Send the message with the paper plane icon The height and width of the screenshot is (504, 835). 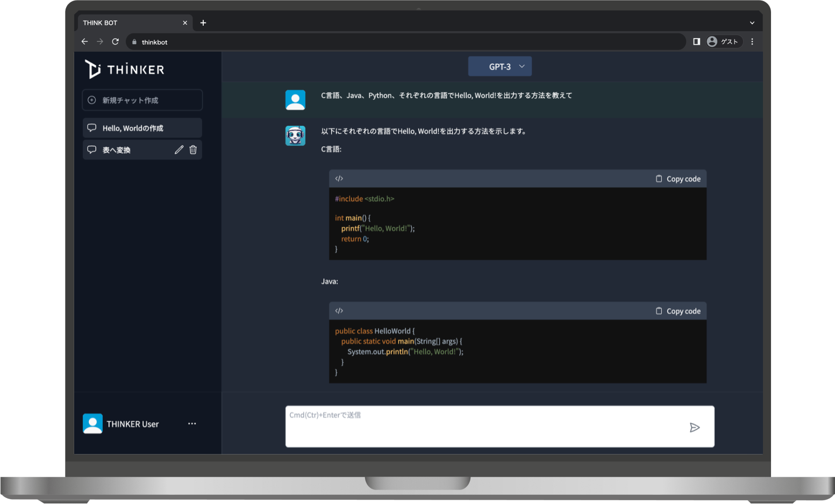click(694, 428)
